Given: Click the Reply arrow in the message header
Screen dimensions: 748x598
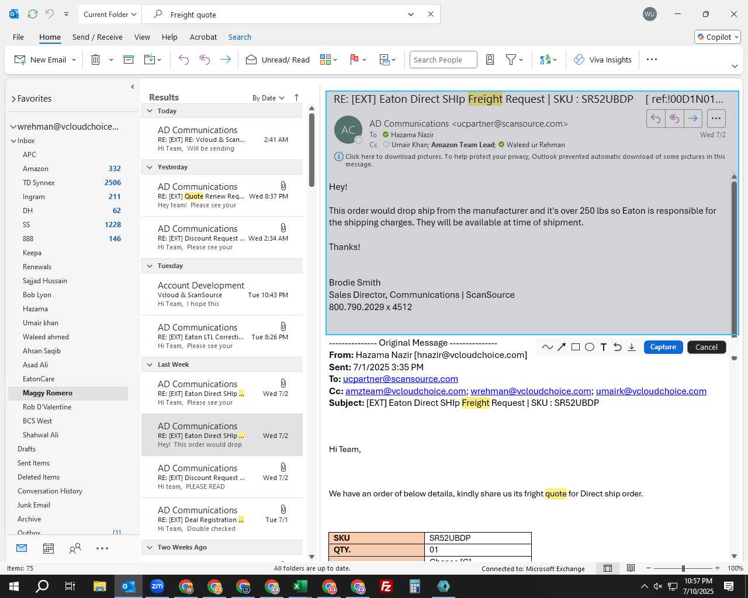Looking at the screenshot, I should coord(656,119).
